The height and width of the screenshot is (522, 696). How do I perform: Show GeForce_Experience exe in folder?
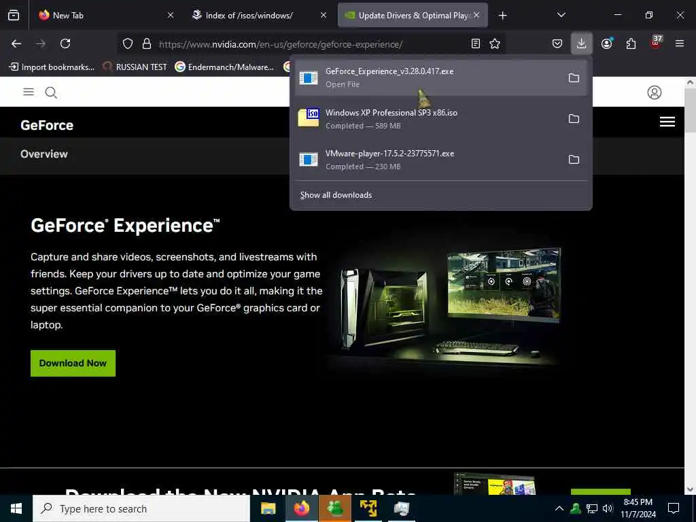(574, 77)
